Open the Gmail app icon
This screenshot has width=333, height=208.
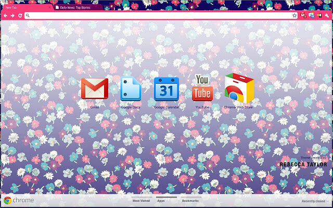click(95, 88)
